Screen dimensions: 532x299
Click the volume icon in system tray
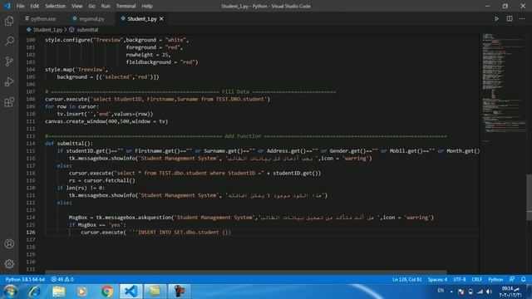tap(490, 292)
